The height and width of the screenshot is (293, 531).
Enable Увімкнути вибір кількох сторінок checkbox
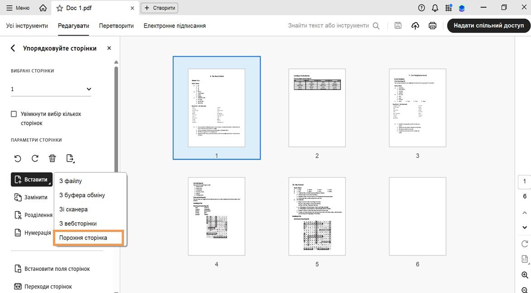click(x=14, y=114)
